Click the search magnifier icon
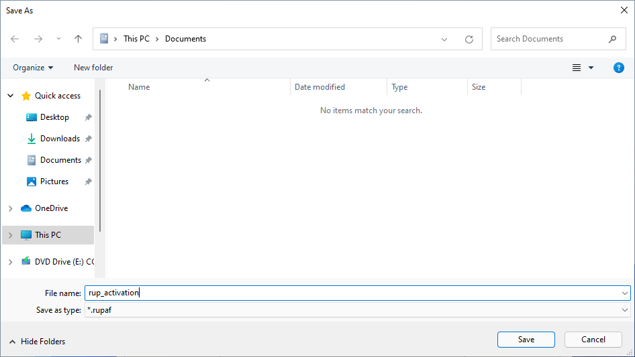The image size is (635, 357). [x=612, y=39]
